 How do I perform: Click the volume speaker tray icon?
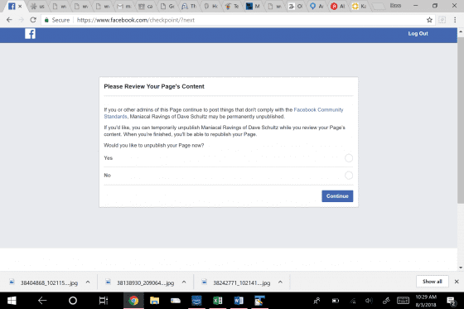369,301
